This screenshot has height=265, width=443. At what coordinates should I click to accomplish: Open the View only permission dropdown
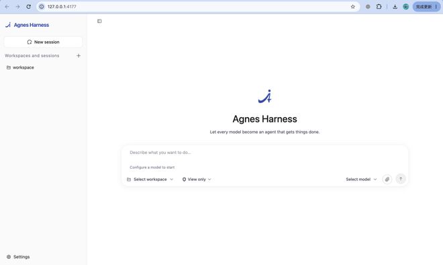pyautogui.click(x=197, y=179)
